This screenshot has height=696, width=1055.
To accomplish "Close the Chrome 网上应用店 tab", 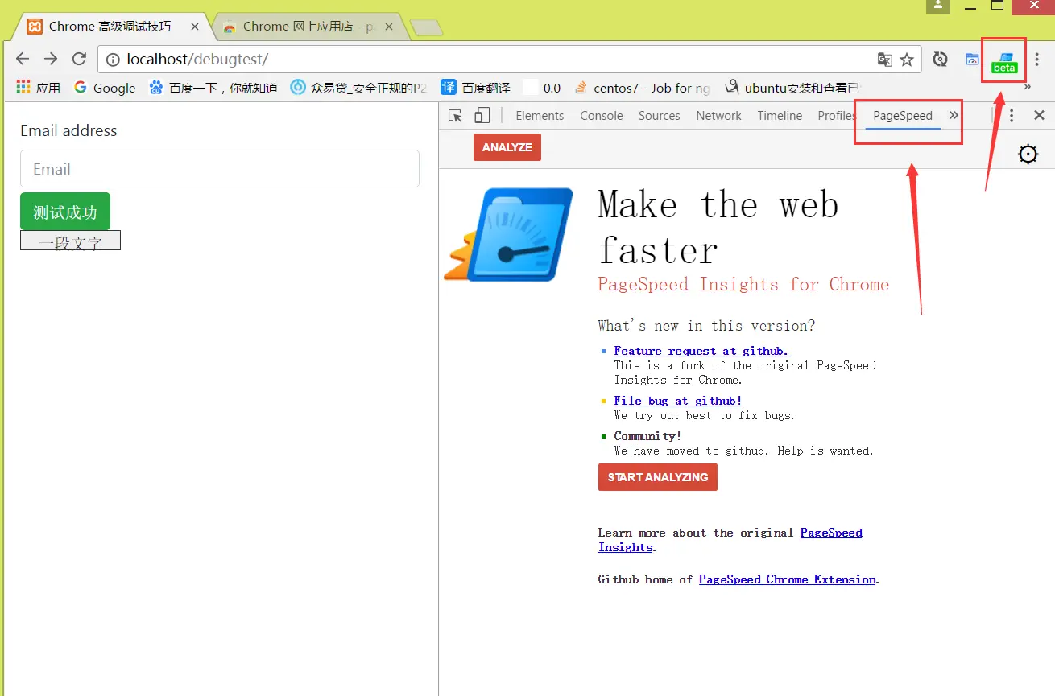I will click(389, 27).
